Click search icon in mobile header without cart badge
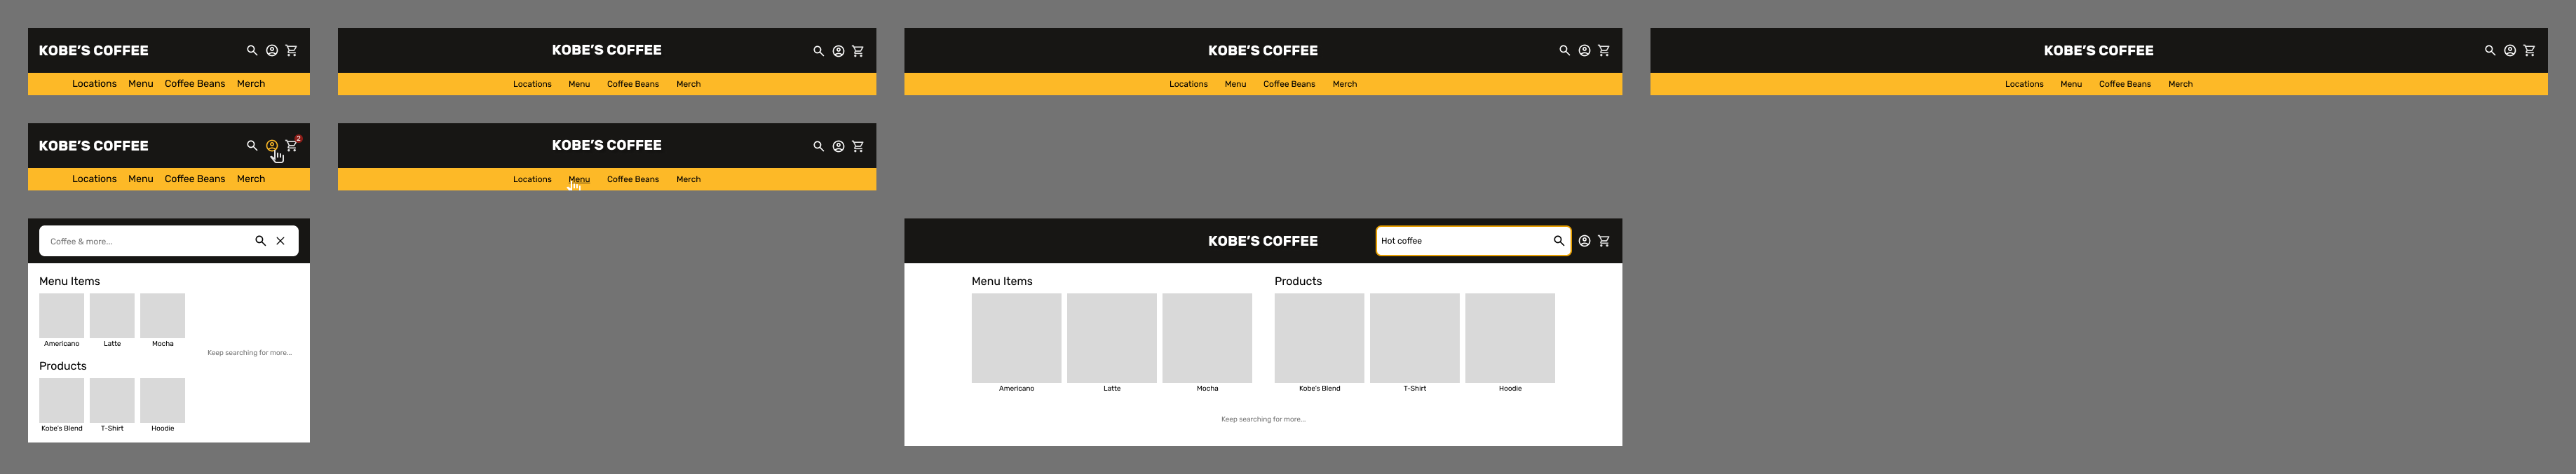2576x474 pixels. tap(252, 50)
